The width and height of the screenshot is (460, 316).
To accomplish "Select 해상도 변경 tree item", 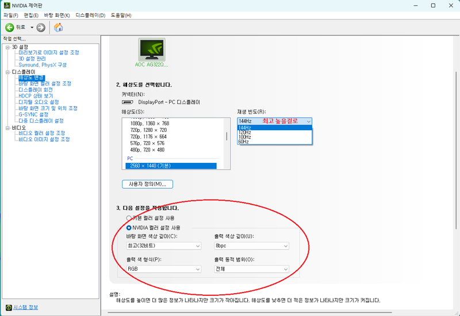I will click(x=32, y=77).
